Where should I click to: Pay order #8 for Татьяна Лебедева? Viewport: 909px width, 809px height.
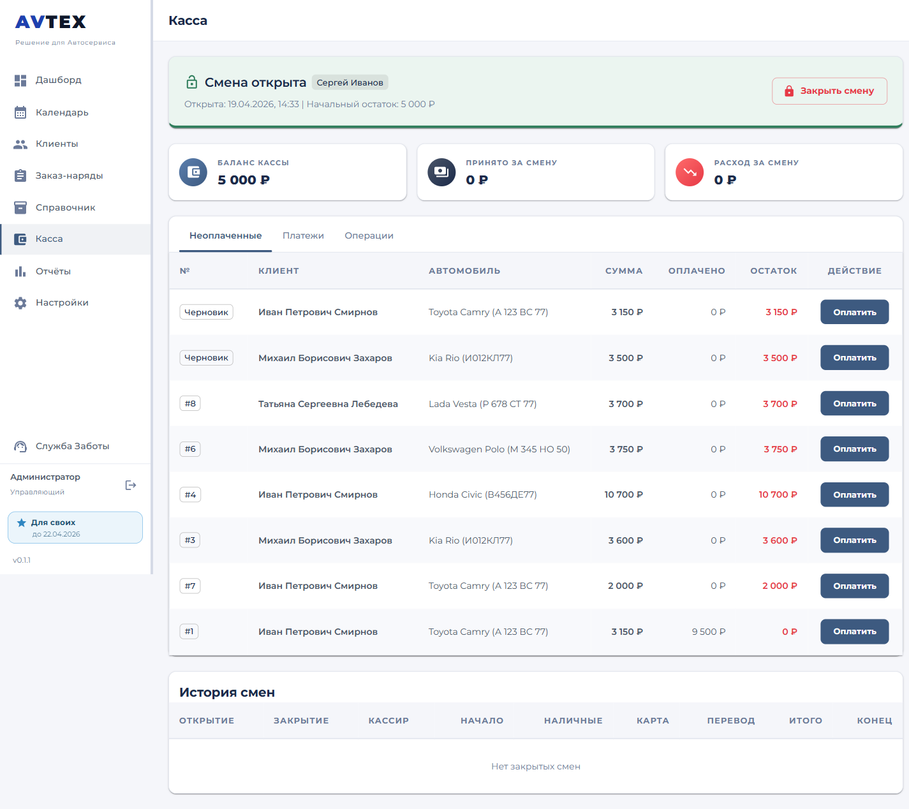[x=854, y=403]
